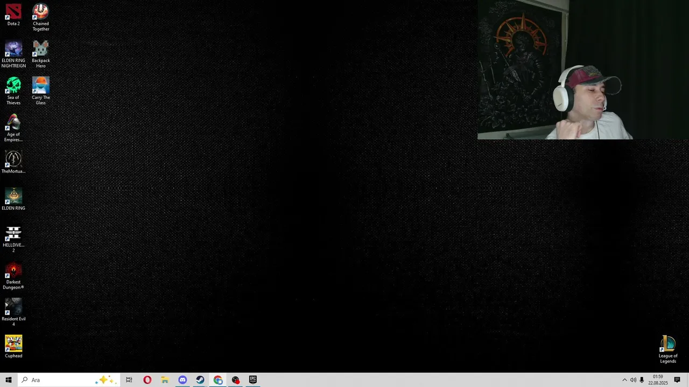Screen dimensions: 689x387
Task: Open the volume speaker control
Action: click(x=633, y=380)
